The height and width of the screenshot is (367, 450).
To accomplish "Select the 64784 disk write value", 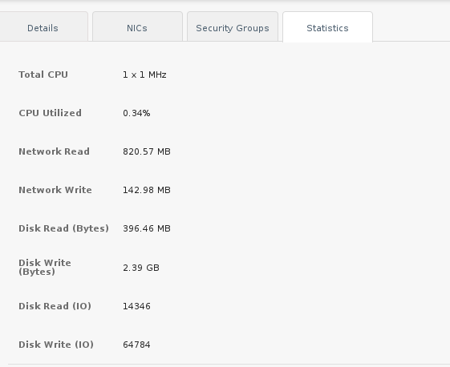I will [x=136, y=345].
